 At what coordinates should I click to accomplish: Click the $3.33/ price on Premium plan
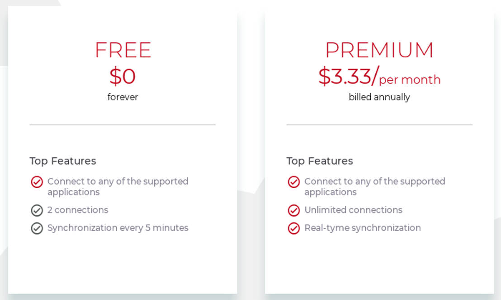(347, 76)
